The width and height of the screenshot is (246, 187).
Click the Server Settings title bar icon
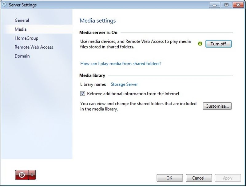pyautogui.click(x=5, y=5)
